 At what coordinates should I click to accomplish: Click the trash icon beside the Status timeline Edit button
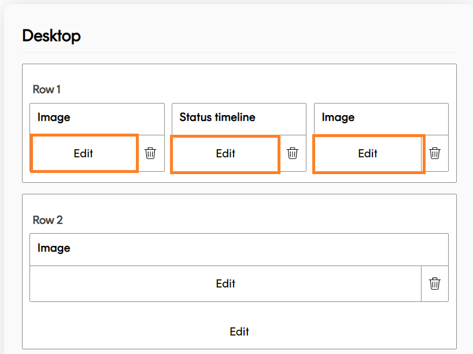[x=293, y=153]
